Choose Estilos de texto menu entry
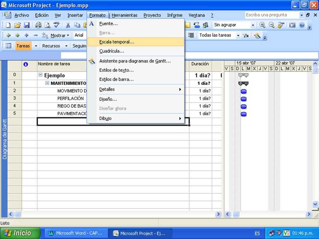The width and height of the screenshot is (319, 239). coord(136,70)
